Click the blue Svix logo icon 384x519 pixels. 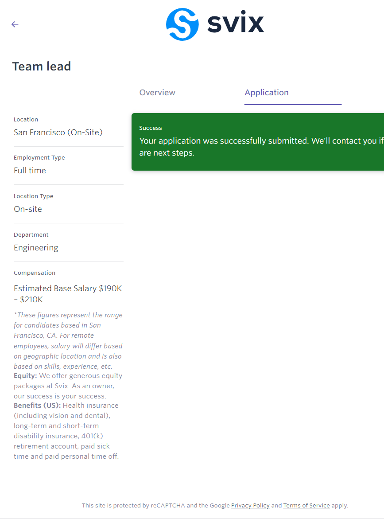click(x=182, y=24)
